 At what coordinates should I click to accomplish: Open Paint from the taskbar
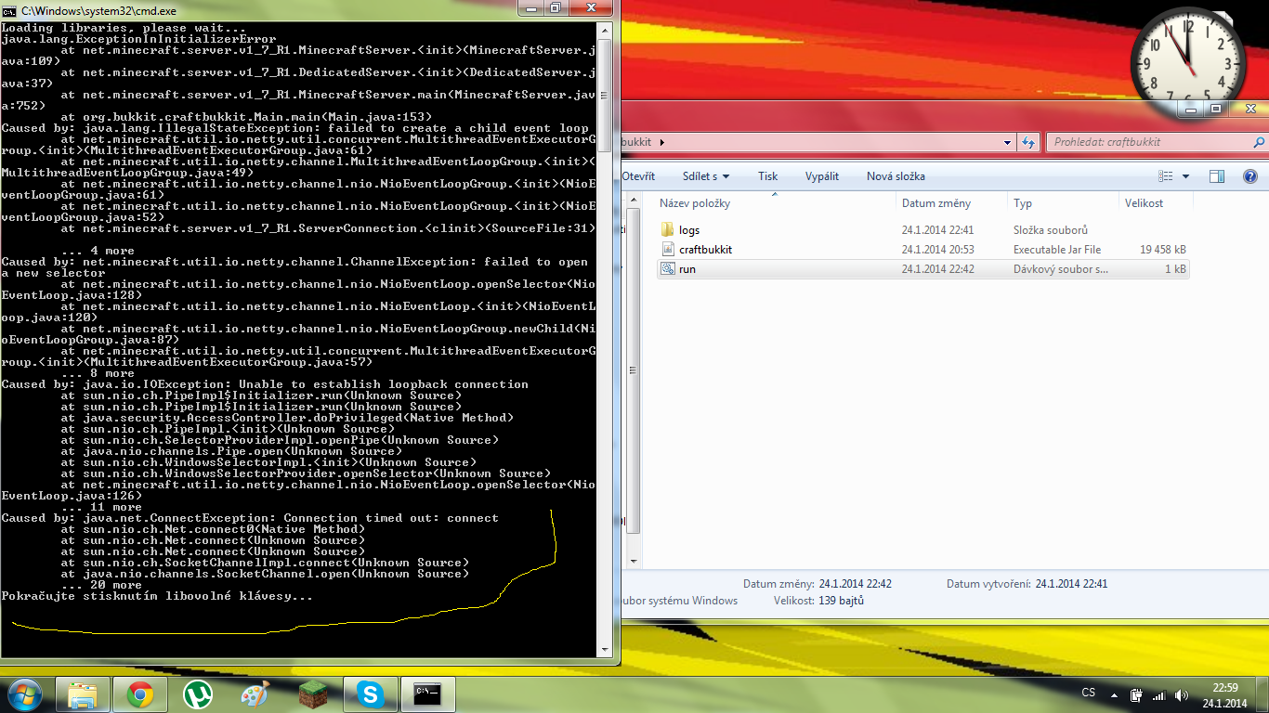pos(255,694)
